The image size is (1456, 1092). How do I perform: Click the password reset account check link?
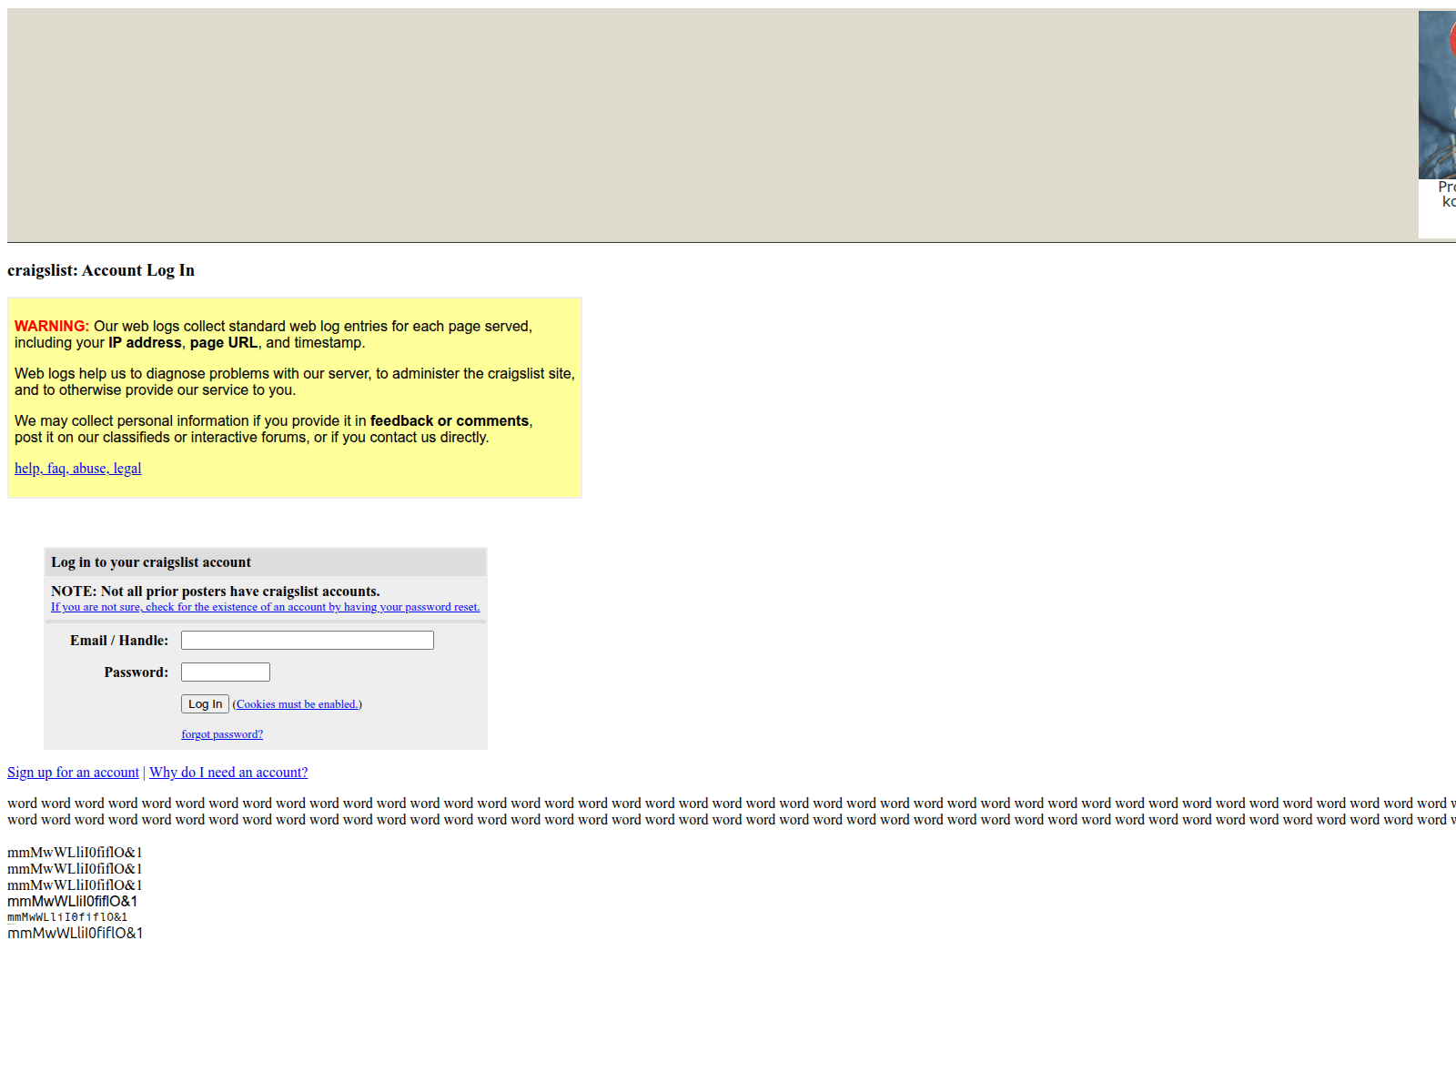[x=265, y=607]
